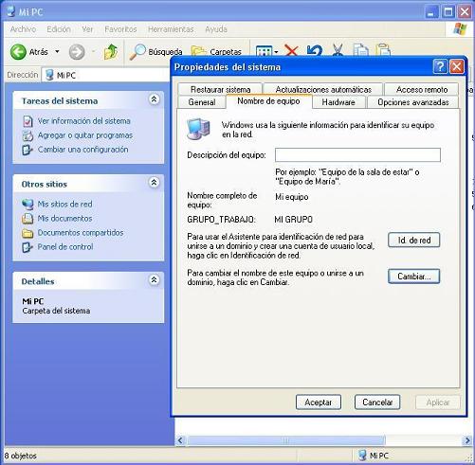This screenshot has width=475, height=465.
Task: Switch to the Restaurar sistema tab
Action: [220, 89]
